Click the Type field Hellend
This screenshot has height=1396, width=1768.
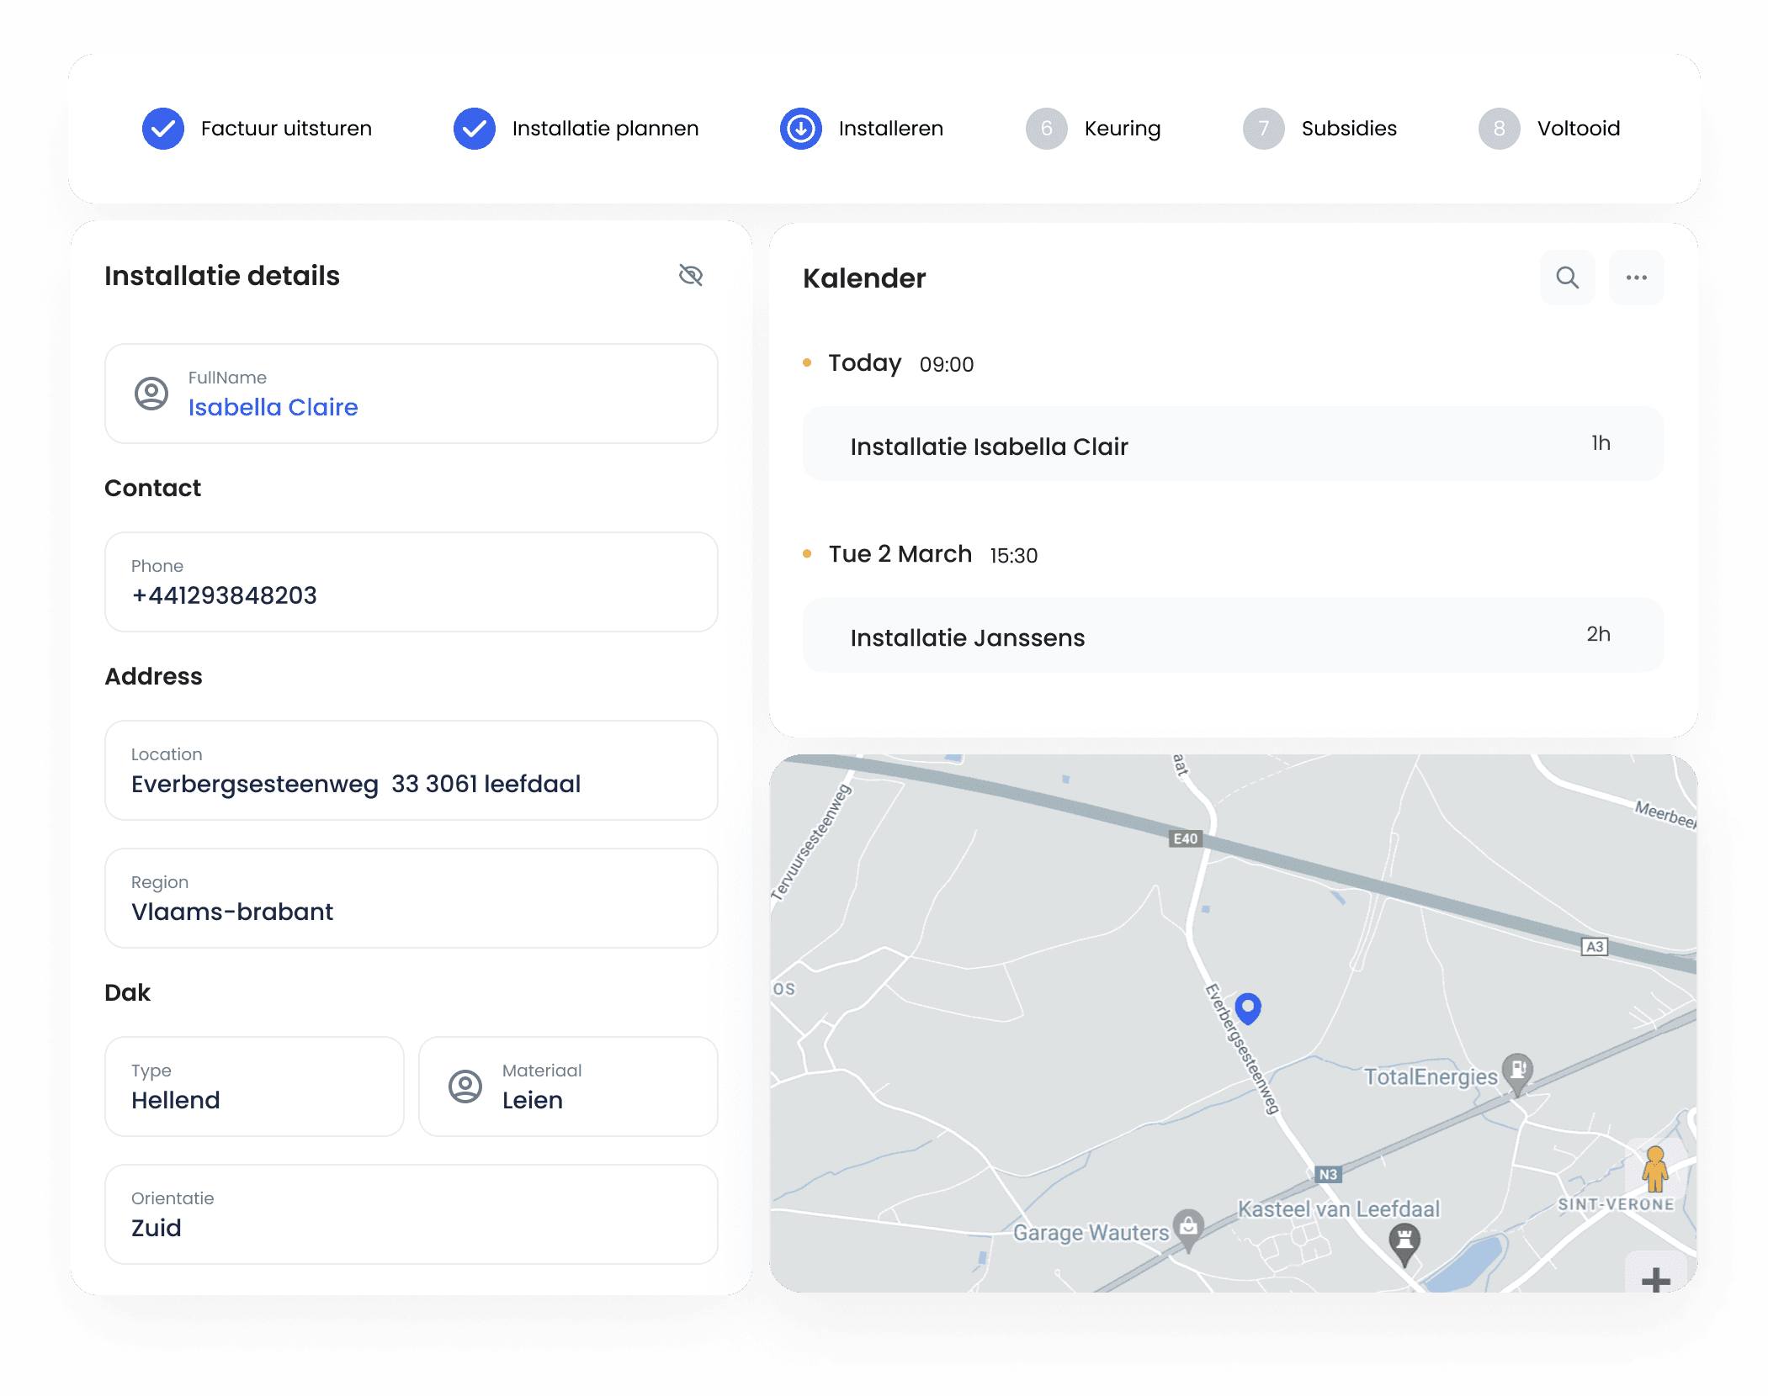254,1087
